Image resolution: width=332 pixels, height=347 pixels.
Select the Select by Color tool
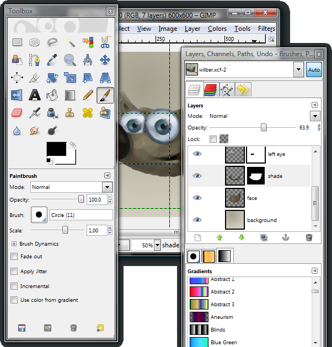coord(88,42)
